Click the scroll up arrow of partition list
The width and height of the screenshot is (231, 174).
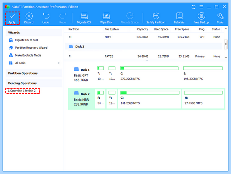226,28
